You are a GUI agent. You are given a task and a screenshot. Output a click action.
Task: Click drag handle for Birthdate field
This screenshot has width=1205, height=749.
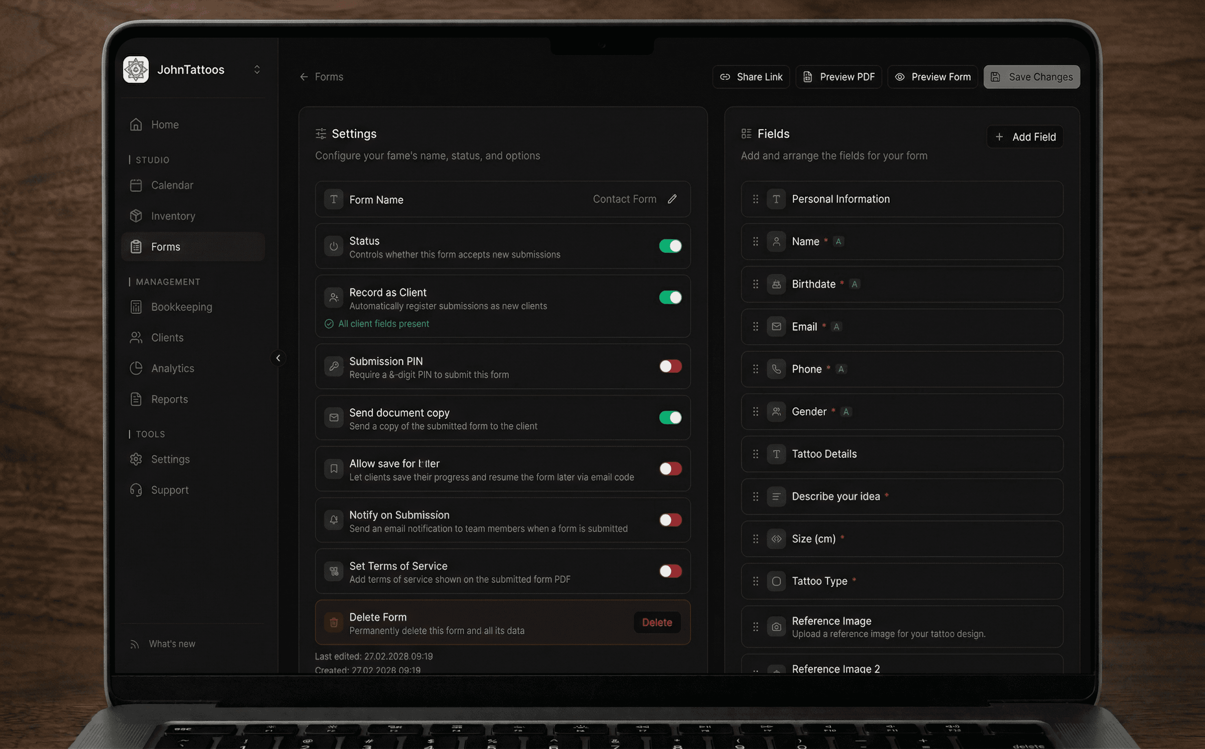pyautogui.click(x=755, y=285)
